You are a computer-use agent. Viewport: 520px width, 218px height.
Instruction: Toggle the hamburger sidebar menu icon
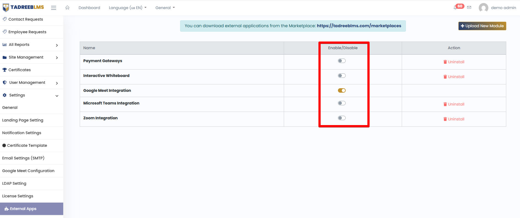pyautogui.click(x=54, y=8)
